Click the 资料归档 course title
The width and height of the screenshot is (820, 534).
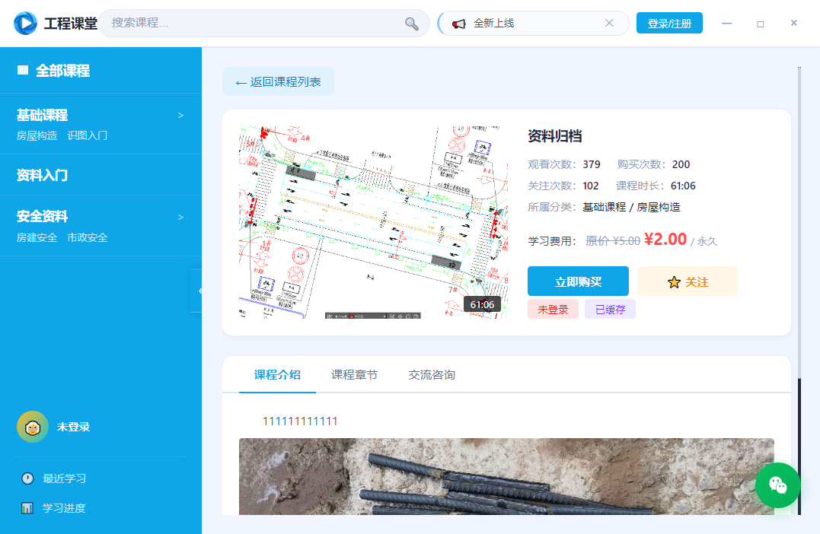(x=555, y=136)
